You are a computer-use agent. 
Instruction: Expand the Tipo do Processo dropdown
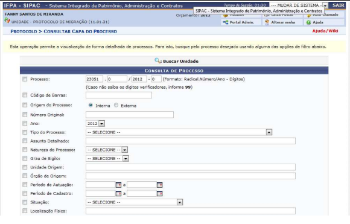point(179,132)
